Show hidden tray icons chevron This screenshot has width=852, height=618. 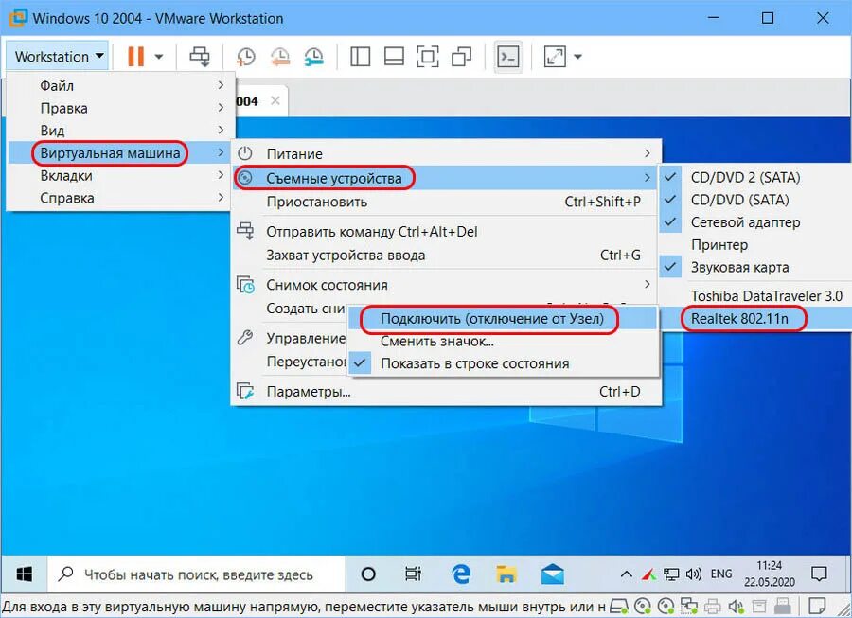pyautogui.click(x=626, y=574)
